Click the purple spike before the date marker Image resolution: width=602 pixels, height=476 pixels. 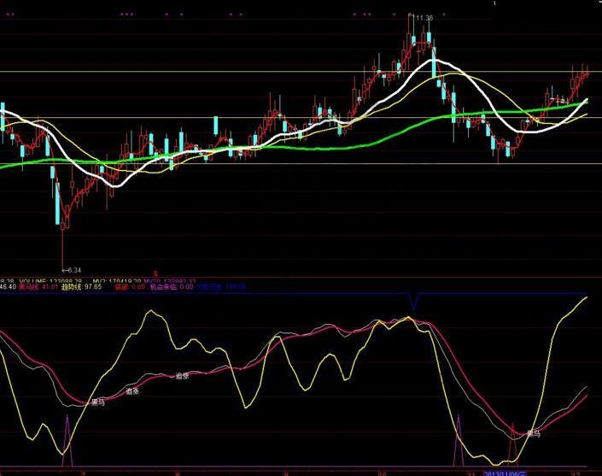[459, 440]
